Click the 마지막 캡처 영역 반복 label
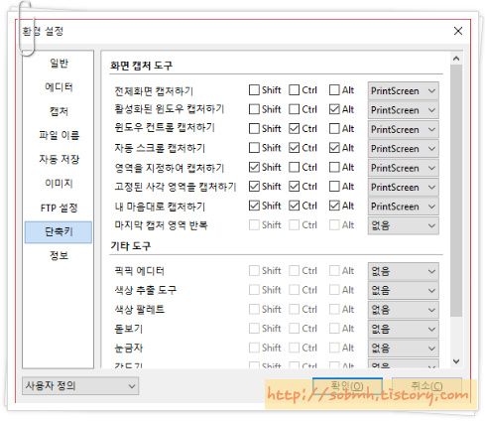 (161, 225)
